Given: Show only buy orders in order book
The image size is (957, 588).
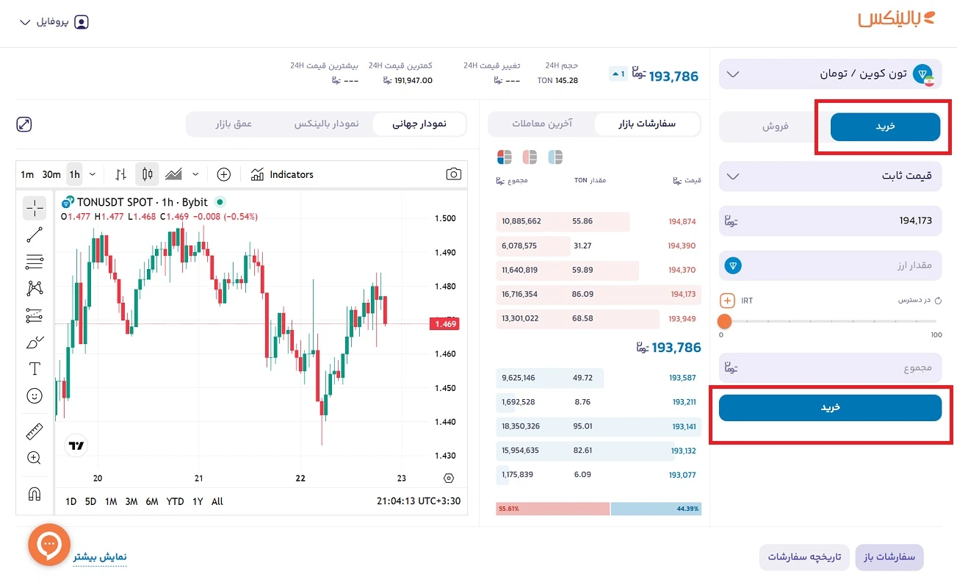Looking at the screenshot, I should [x=555, y=157].
